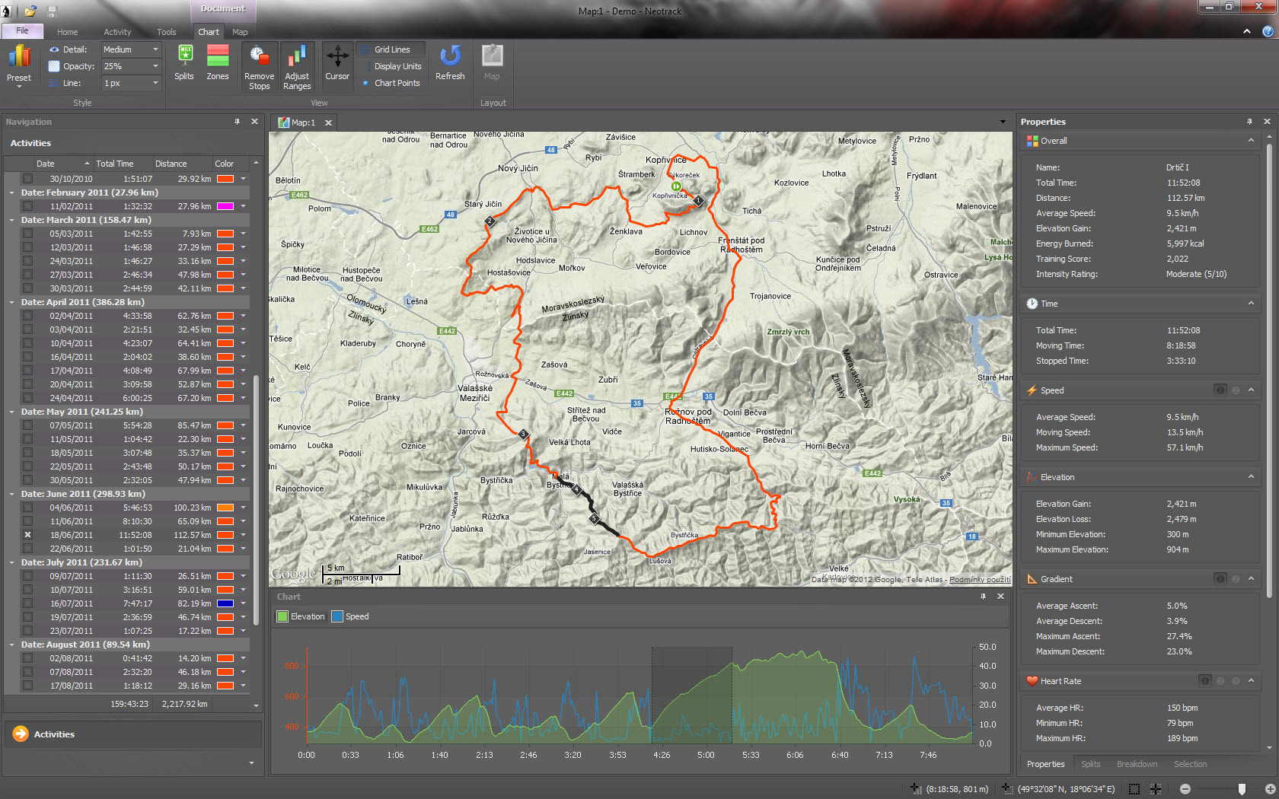Check the 04/06/2011 activity checkbox
The height and width of the screenshot is (799, 1279).
click(28, 508)
